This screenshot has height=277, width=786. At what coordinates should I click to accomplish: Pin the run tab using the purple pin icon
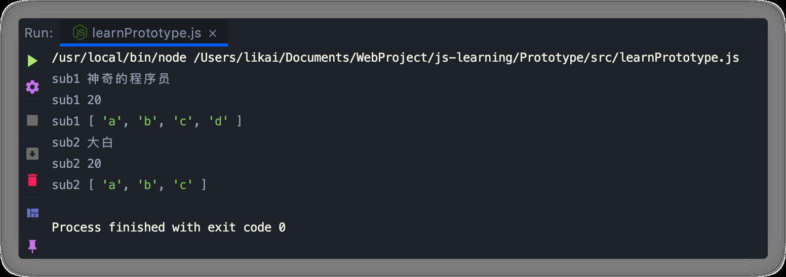click(x=32, y=246)
